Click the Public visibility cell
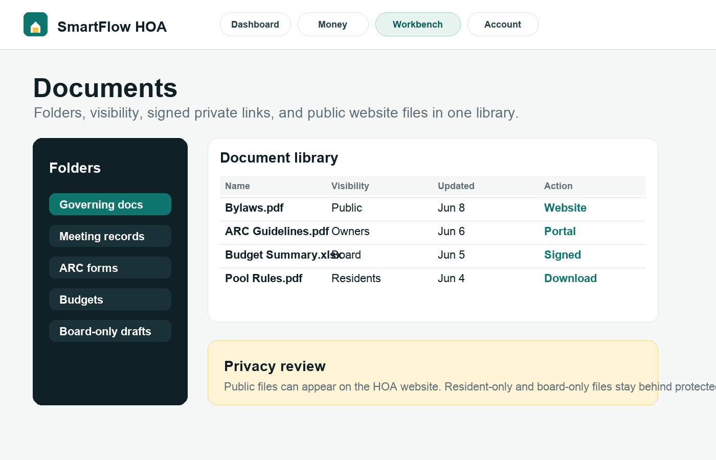The image size is (716, 460). [x=347, y=208]
